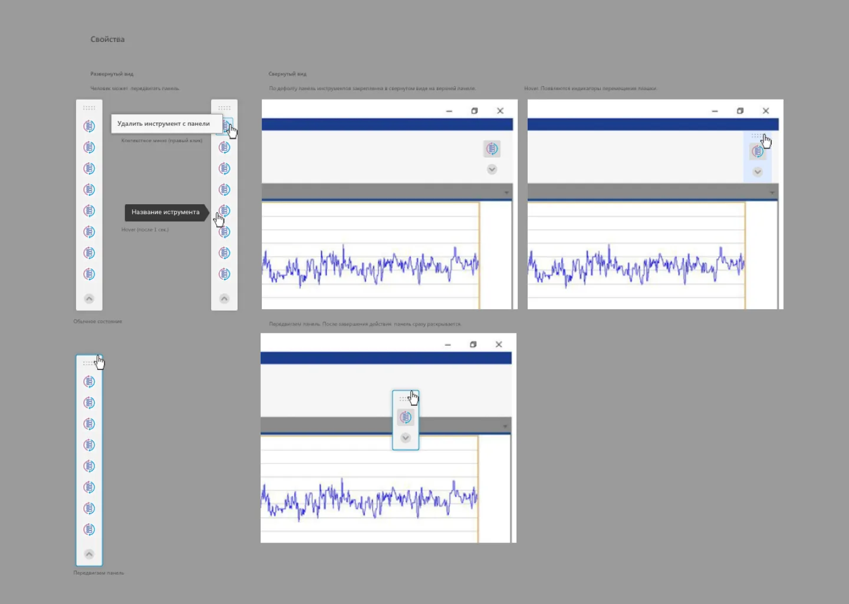The width and height of the screenshot is (849, 604).
Task: Close the bottom window with X
Action: pyautogui.click(x=499, y=344)
